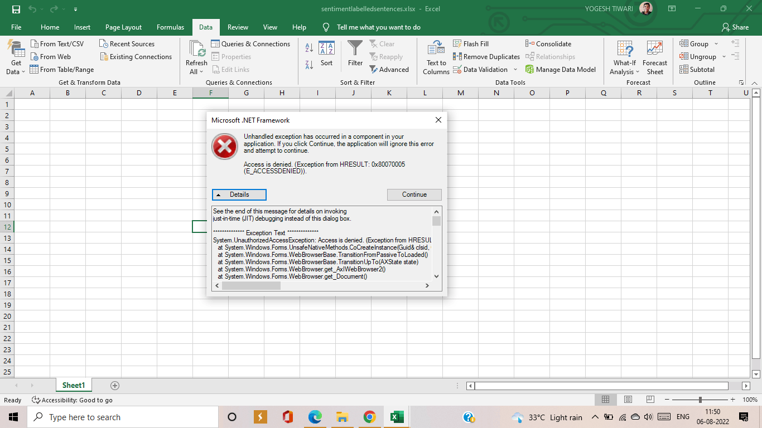Screen dimensions: 762x428
Task: Open Recent Sources
Action: 127,43
